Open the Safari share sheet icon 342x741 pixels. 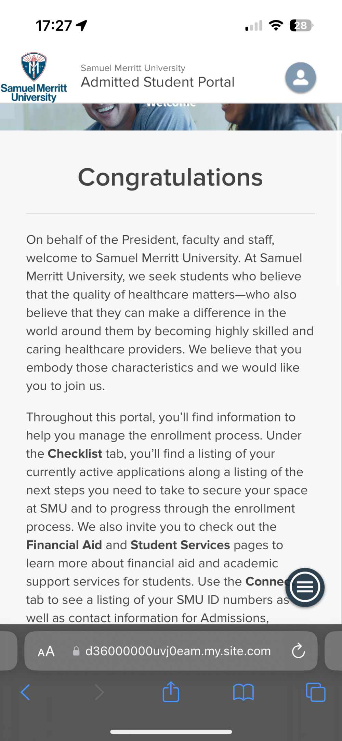tap(171, 691)
